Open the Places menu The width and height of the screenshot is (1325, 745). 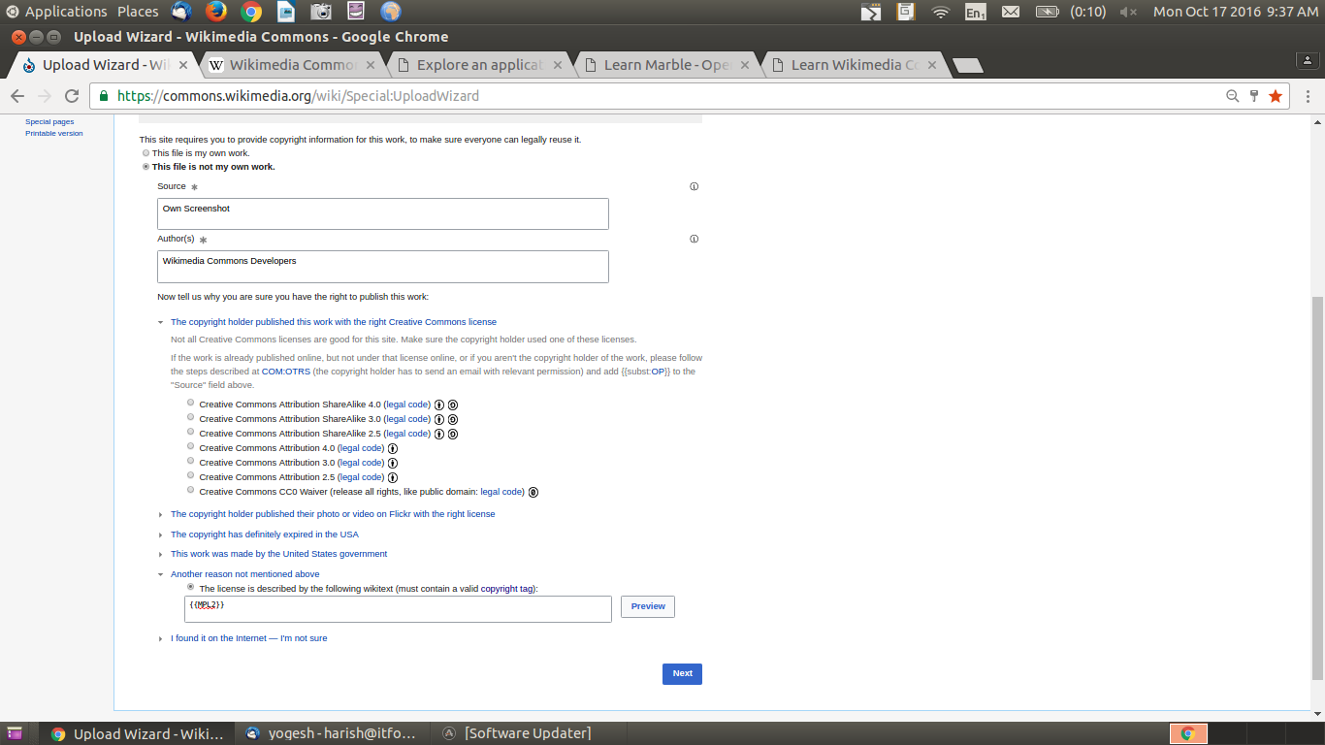click(138, 12)
